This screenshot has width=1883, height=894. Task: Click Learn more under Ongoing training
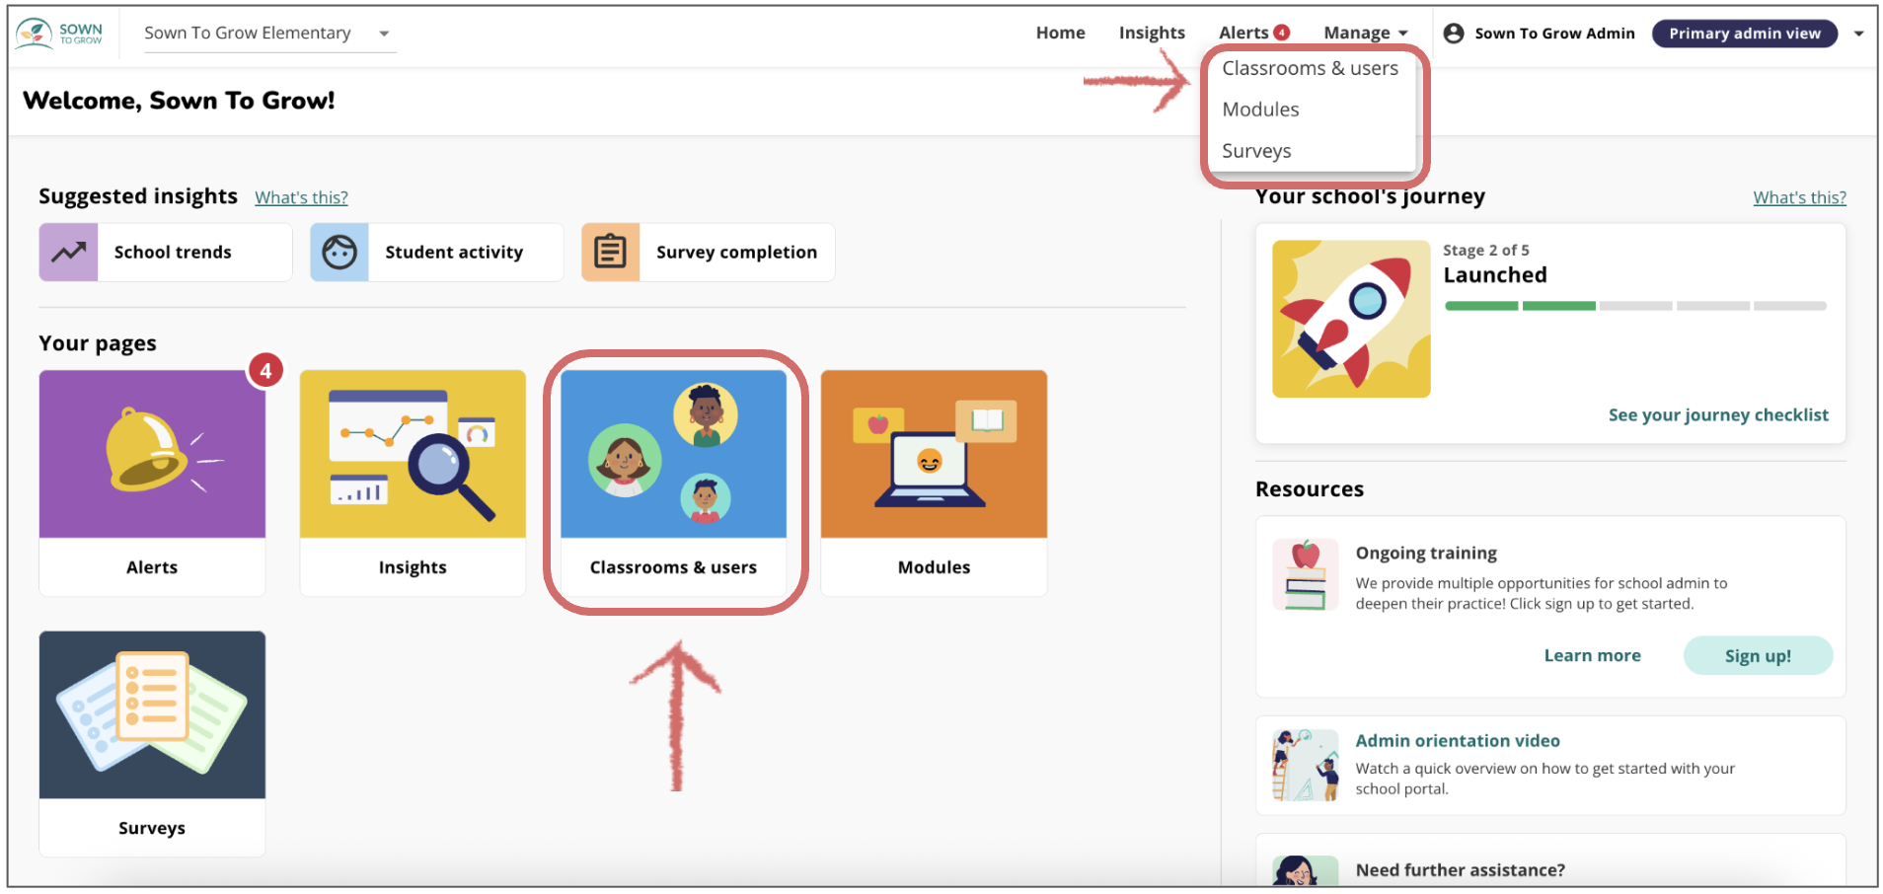(x=1592, y=656)
